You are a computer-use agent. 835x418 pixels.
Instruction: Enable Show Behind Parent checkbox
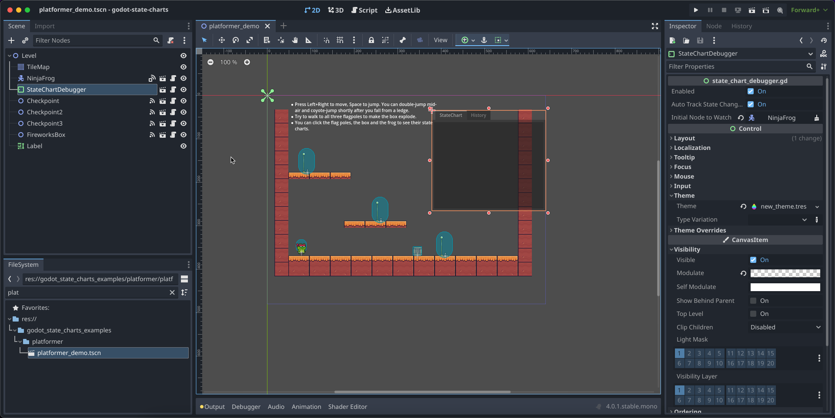[753, 301]
